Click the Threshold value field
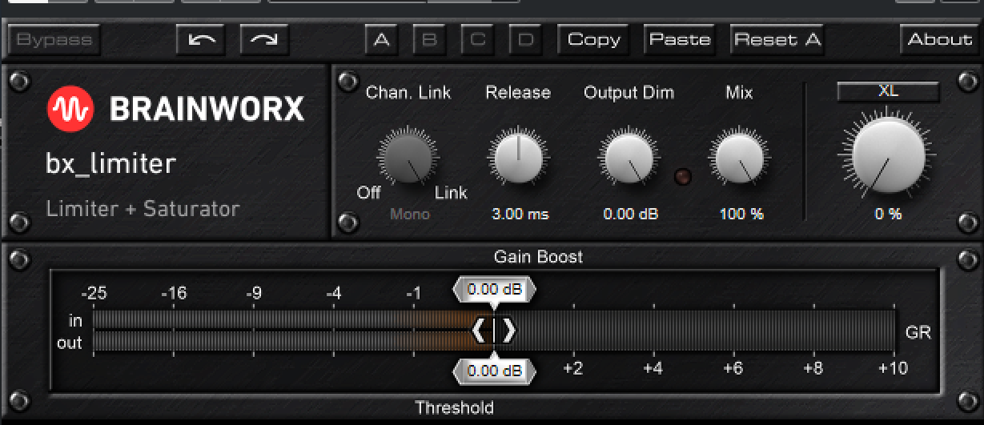The width and height of the screenshot is (984, 425). pyautogui.click(x=494, y=371)
